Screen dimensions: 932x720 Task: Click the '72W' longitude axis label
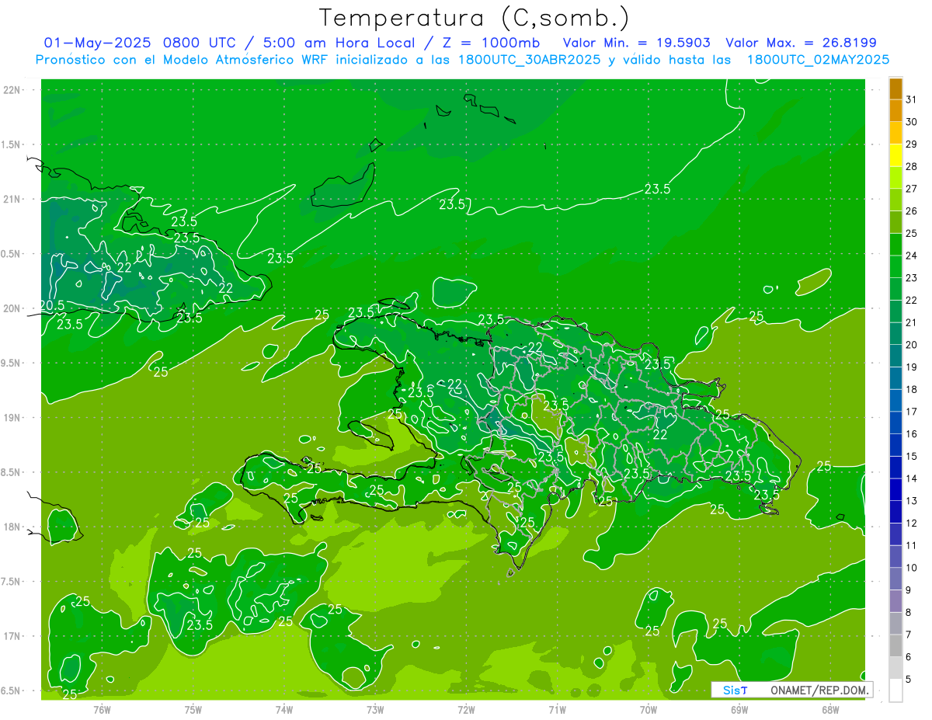point(466,709)
